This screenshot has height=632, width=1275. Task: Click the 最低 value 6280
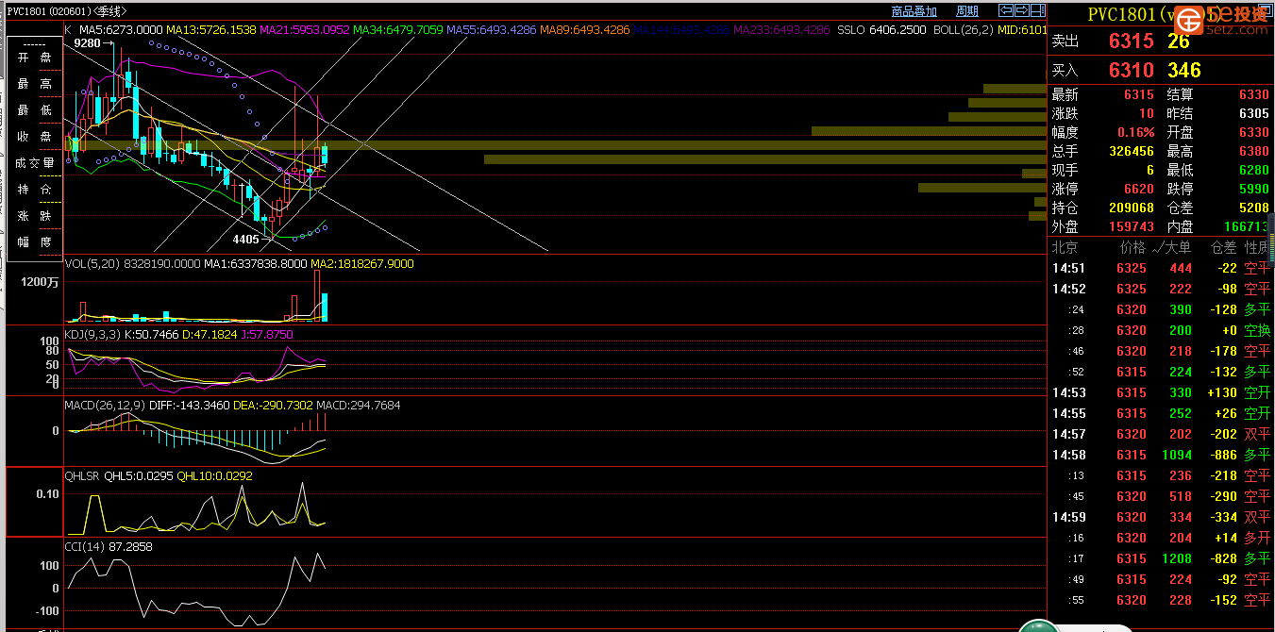pos(1254,170)
